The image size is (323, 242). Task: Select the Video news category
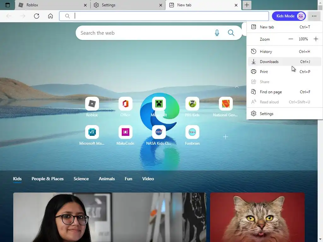[x=148, y=179]
